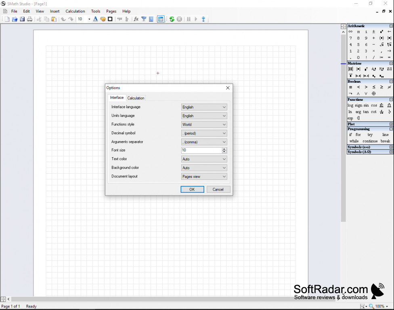Open the Background color palette toolbar button
The image size is (394, 310).
(103, 19)
